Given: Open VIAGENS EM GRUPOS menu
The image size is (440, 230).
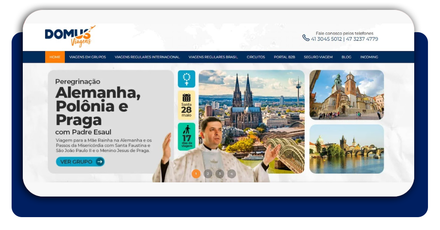Looking at the screenshot, I should coord(88,57).
